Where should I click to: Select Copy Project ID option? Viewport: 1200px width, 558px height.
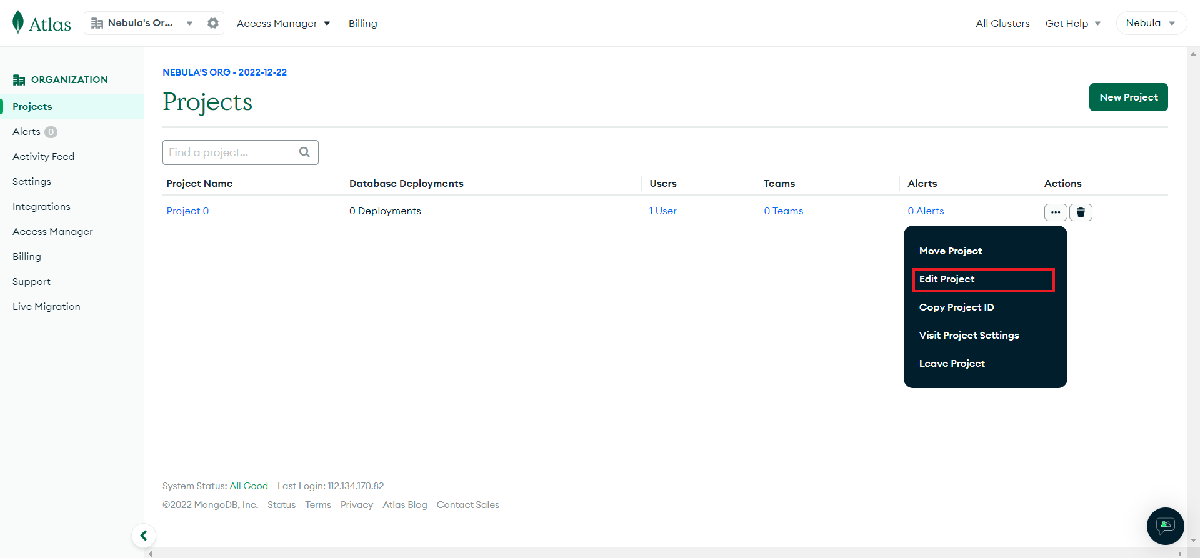(956, 307)
